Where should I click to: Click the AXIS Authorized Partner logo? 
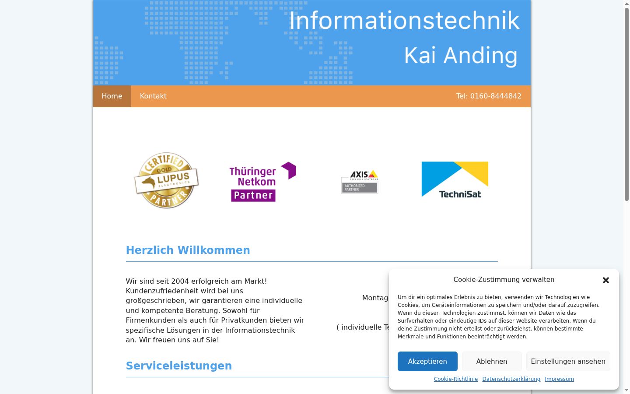pos(360,182)
